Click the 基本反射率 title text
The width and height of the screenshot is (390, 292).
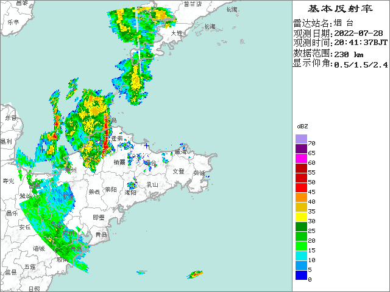tap(340, 9)
